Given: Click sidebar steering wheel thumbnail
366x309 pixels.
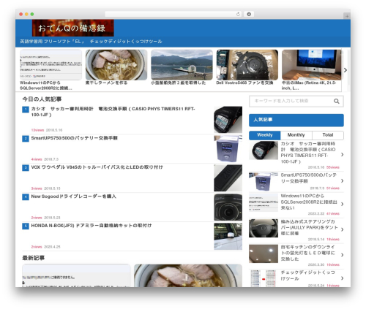Looking at the screenshot, I should tap(264, 228).
